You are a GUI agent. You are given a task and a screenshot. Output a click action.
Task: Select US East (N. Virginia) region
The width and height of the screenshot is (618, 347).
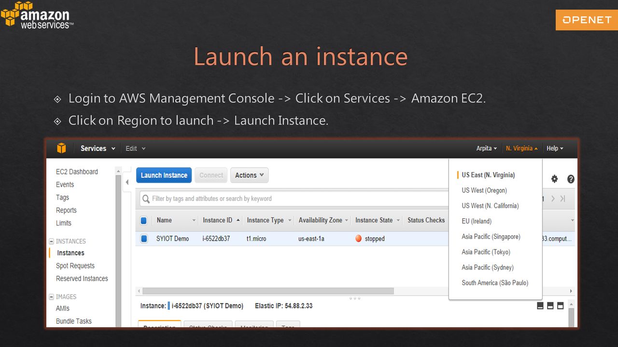pos(488,175)
